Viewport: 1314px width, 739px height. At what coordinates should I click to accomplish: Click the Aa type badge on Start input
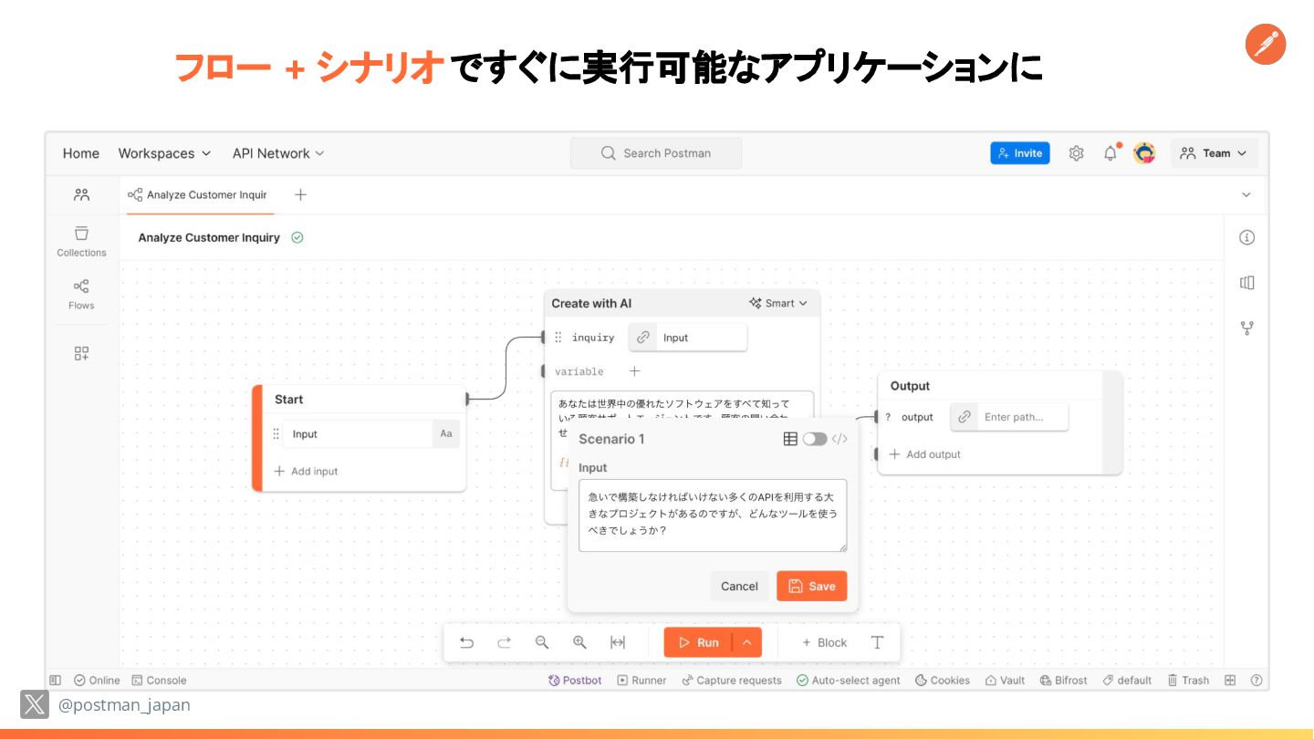click(446, 434)
